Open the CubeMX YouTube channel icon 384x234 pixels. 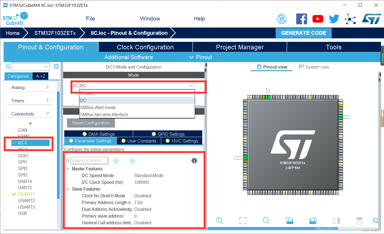(318, 19)
